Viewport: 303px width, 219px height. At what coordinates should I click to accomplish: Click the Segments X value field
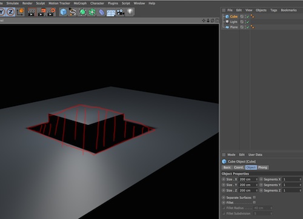coord(291,180)
